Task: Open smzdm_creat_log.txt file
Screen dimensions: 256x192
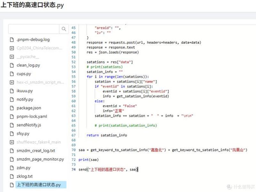Action: click(36, 150)
